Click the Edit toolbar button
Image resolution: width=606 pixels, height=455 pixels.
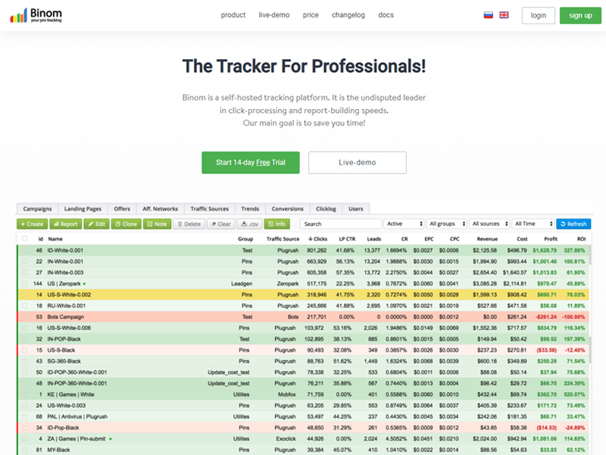[x=97, y=224]
